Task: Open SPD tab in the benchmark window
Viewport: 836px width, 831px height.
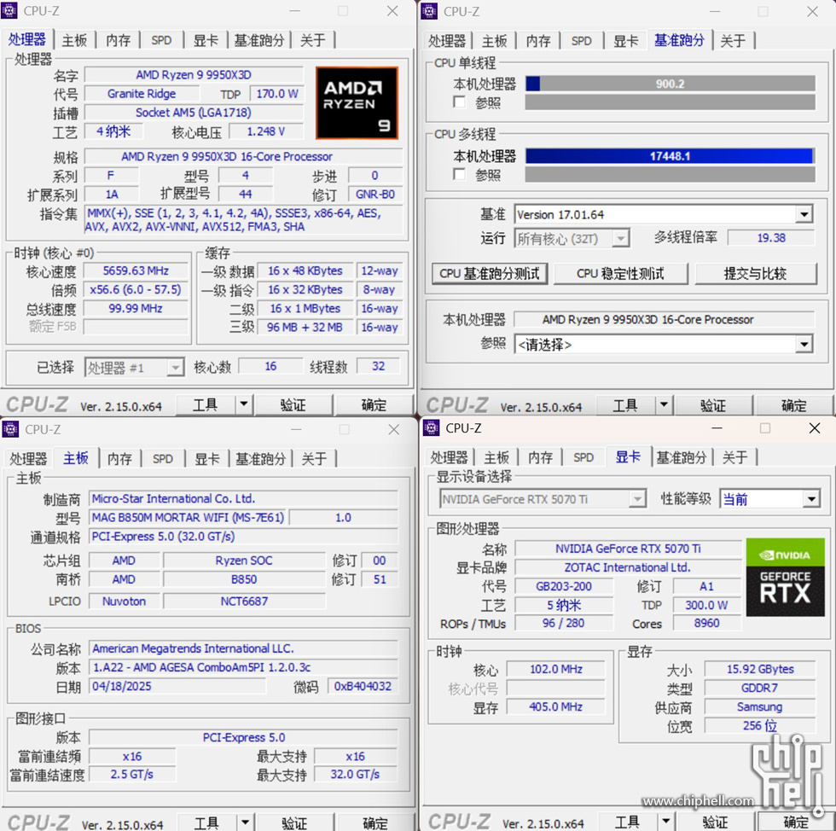Action: click(x=581, y=41)
